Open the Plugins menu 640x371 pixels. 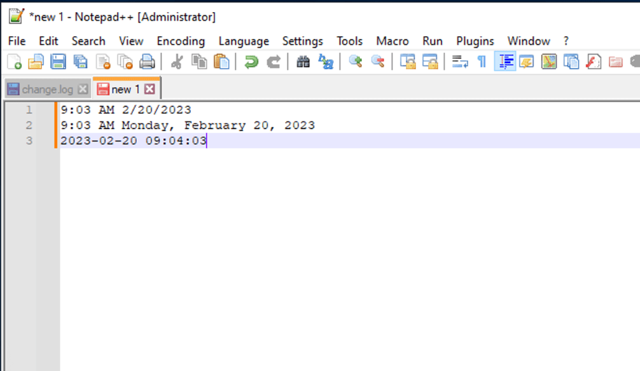(475, 41)
